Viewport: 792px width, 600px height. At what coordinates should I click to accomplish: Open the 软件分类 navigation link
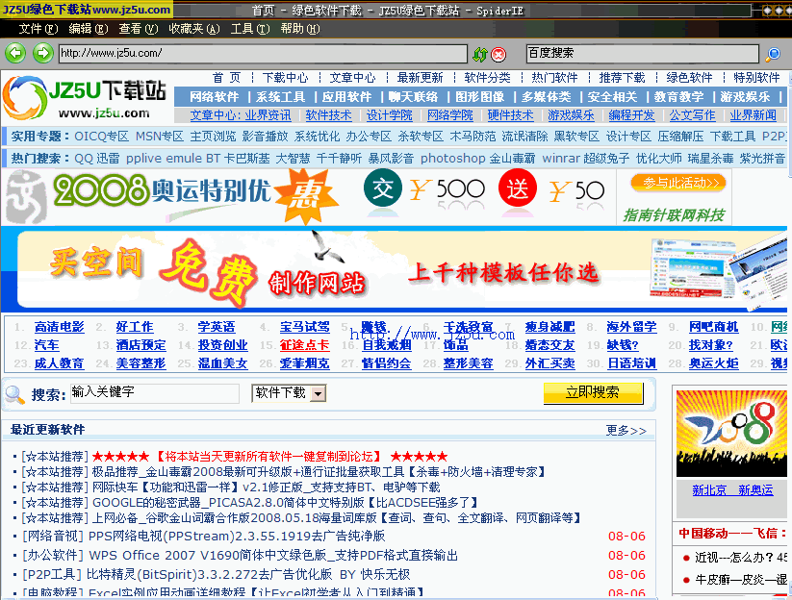(x=488, y=78)
